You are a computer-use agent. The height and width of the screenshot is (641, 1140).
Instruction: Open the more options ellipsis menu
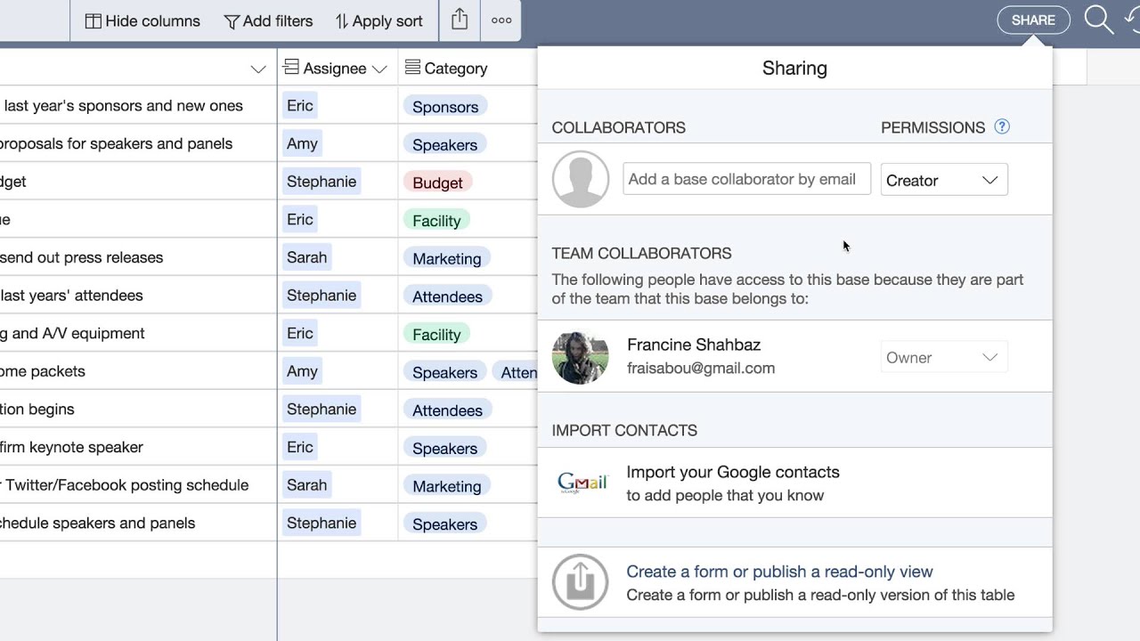(501, 20)
